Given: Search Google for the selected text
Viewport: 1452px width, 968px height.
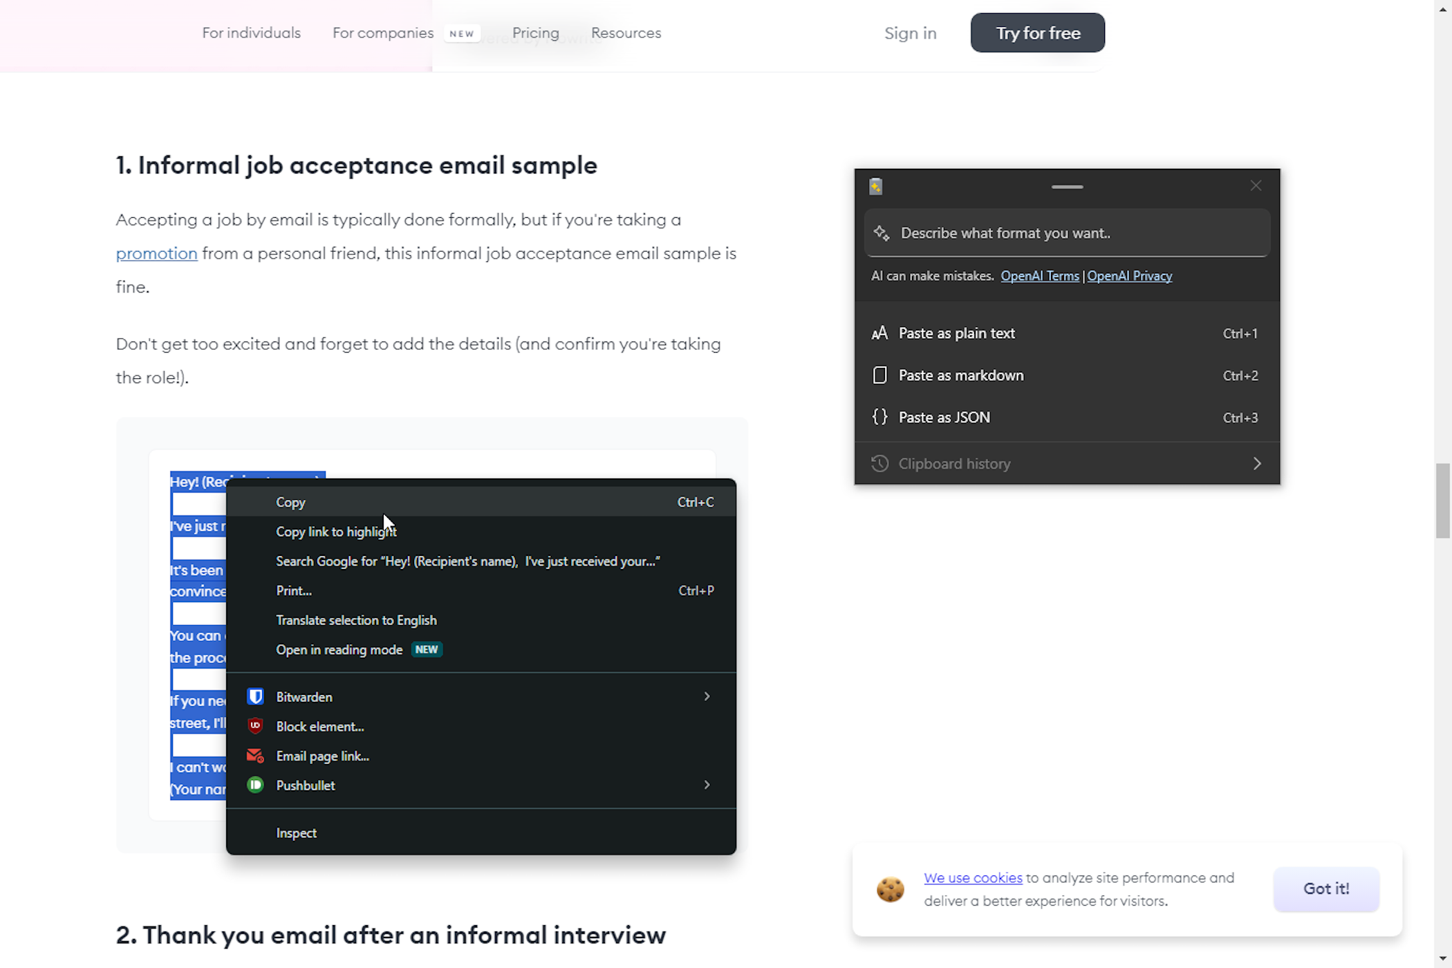Looking at the screenshot, I should point(481,561).
